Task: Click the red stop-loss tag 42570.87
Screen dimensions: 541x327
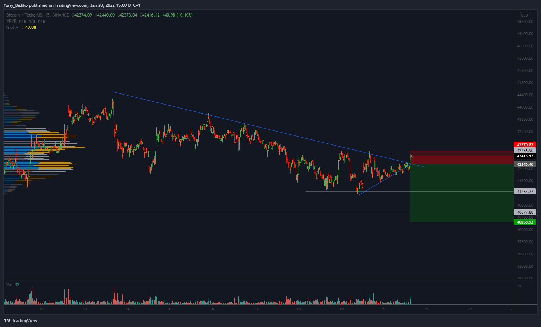Action: pos(525,145)
